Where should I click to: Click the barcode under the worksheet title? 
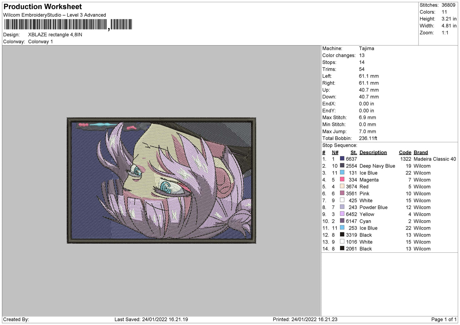(x=68, y=25)
